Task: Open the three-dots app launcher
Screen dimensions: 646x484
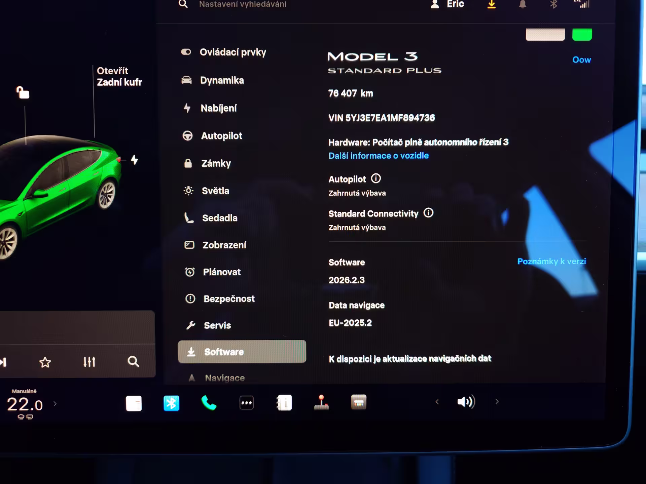Action: click(246, 403)
